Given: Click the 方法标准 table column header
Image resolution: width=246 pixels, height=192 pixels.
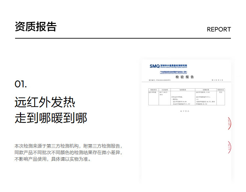Looking at the screenshot, I should pyautogui.click(x=164, y=89).
